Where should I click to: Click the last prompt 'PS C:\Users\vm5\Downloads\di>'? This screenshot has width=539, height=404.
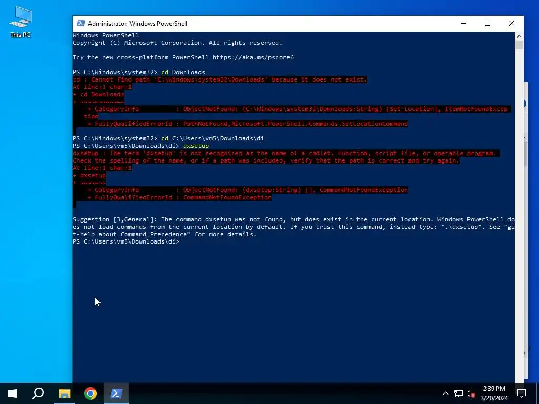(x=126, y=241)
